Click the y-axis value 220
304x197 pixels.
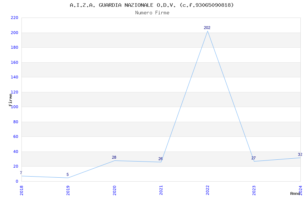(x=15, y=18)
